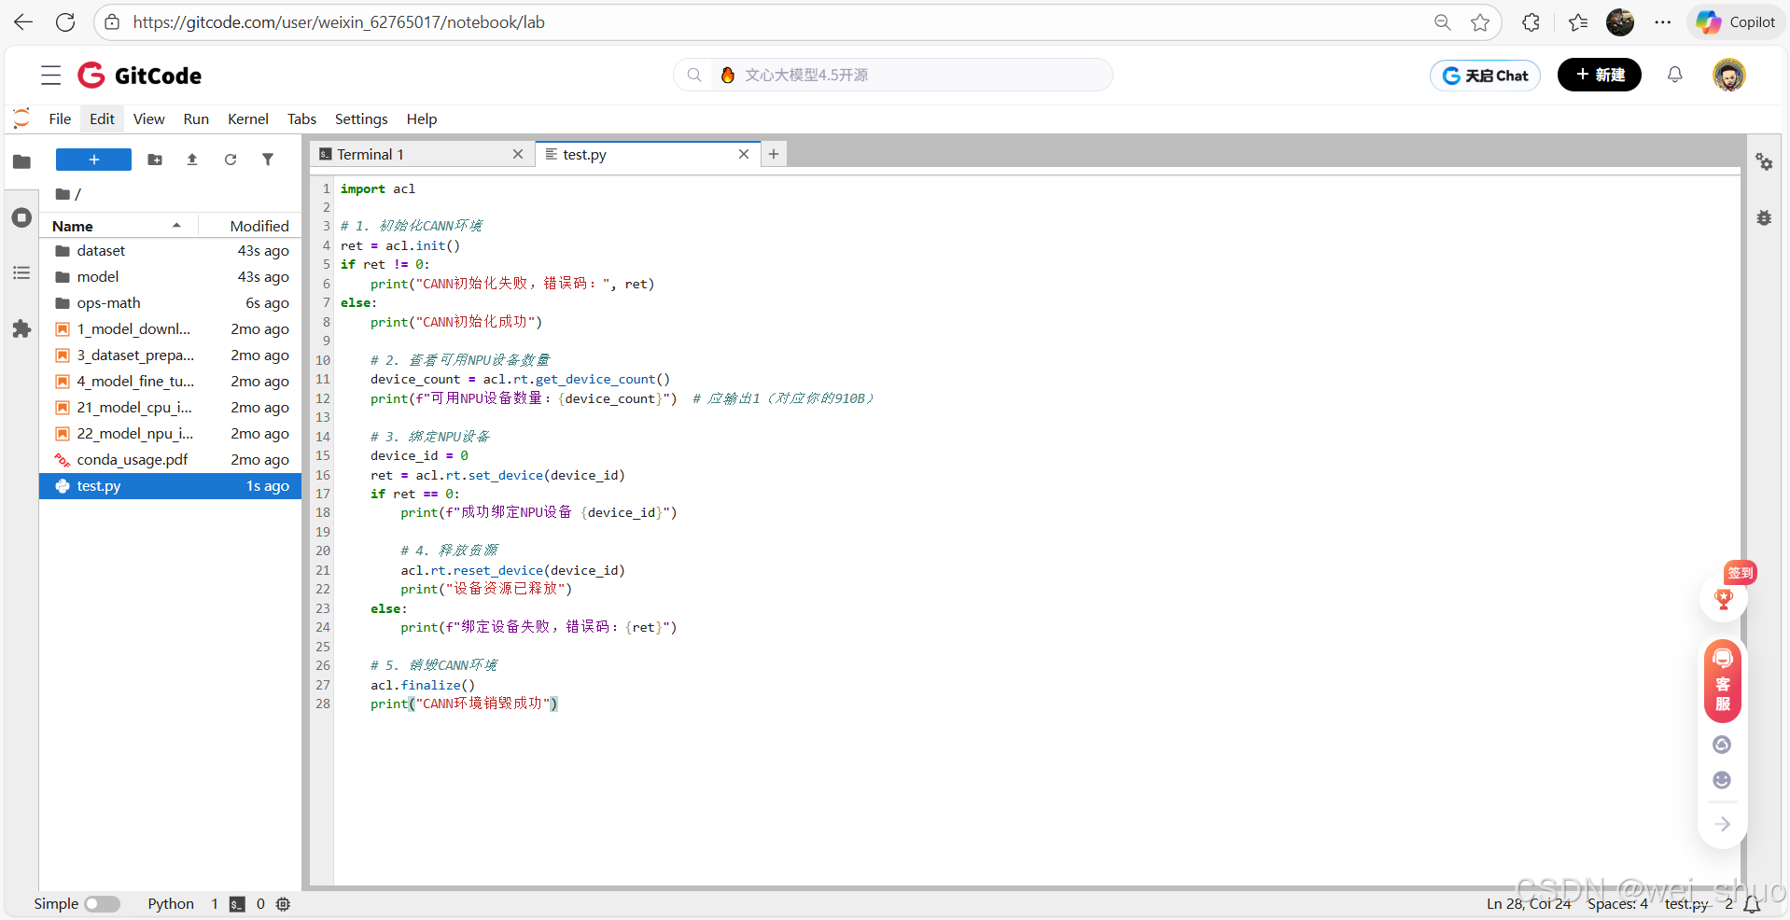Open the File menu

60,118
